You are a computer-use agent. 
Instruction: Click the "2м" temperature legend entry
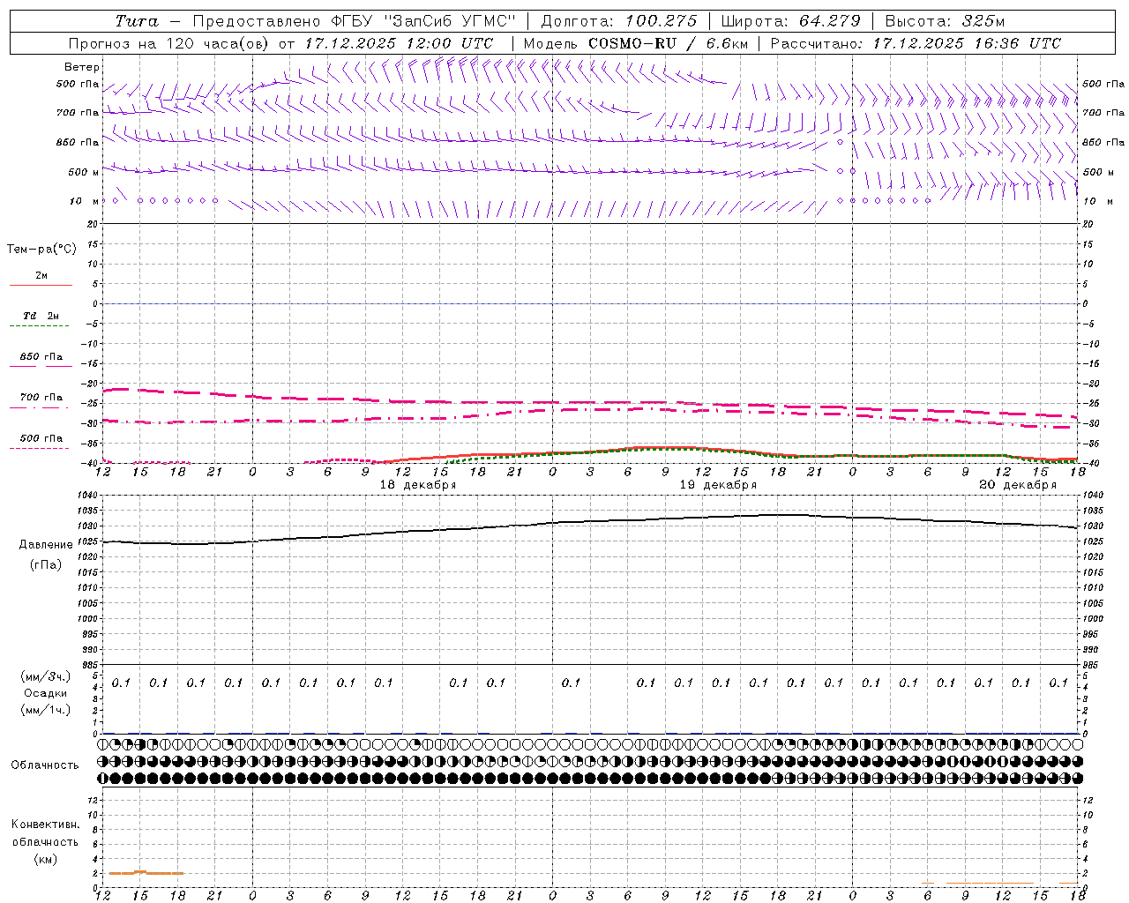tap(41, 276)
